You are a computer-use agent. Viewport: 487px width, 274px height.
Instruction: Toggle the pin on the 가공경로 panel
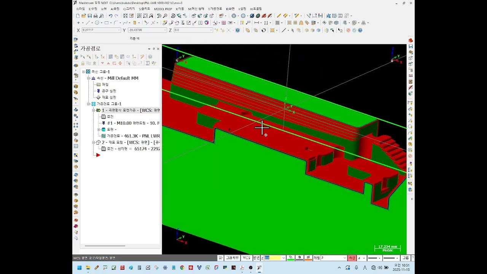pos(154,49)
